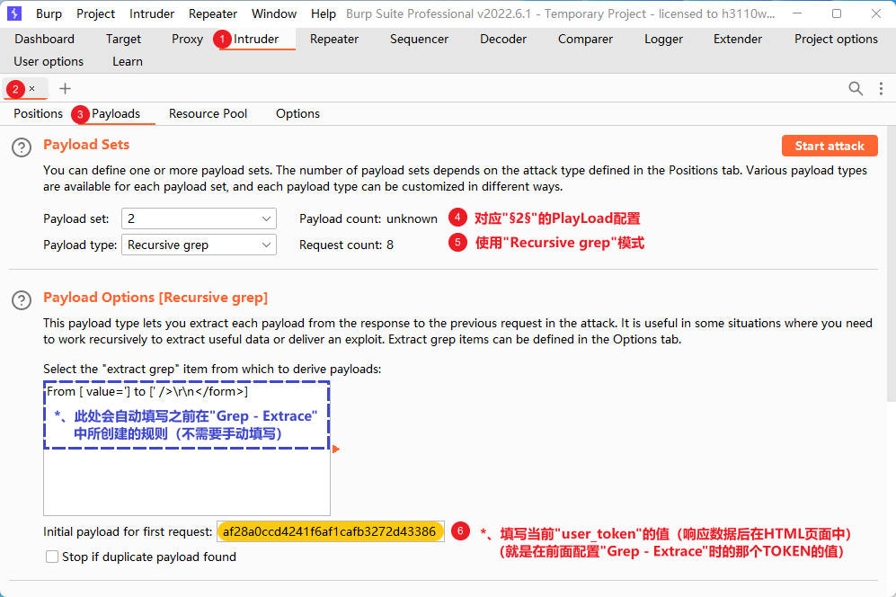Click the Payload Sets heading
Viewport: 896px width, 597px height.
coord(86,144)
